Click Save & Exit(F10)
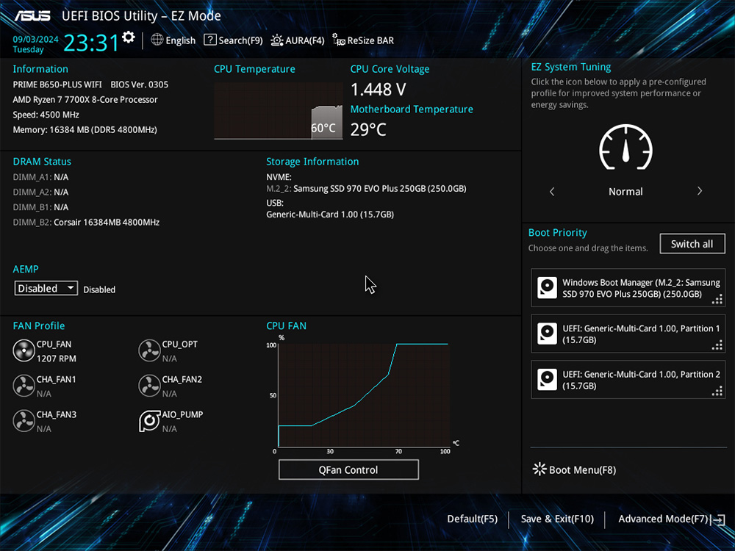Viewport: 735px width, 551px height. (x=557, y=519)
